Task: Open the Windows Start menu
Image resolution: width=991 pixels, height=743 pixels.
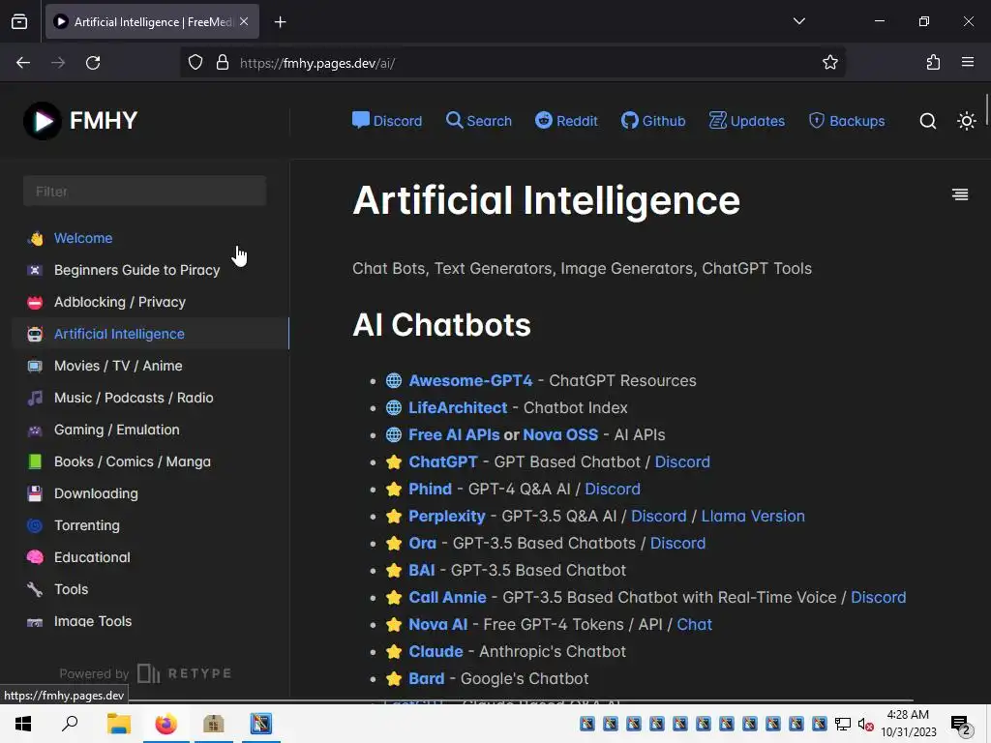Action: click(23, 724)
